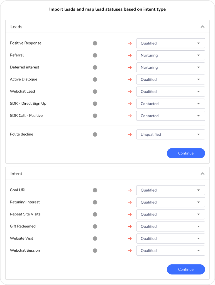Show info for Deferred interest
215x285 pixels.
tap(95, 67)
